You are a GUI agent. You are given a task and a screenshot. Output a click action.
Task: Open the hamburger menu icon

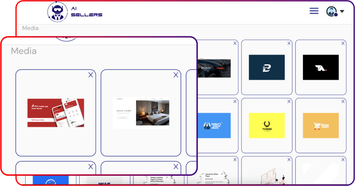[314, 11]
